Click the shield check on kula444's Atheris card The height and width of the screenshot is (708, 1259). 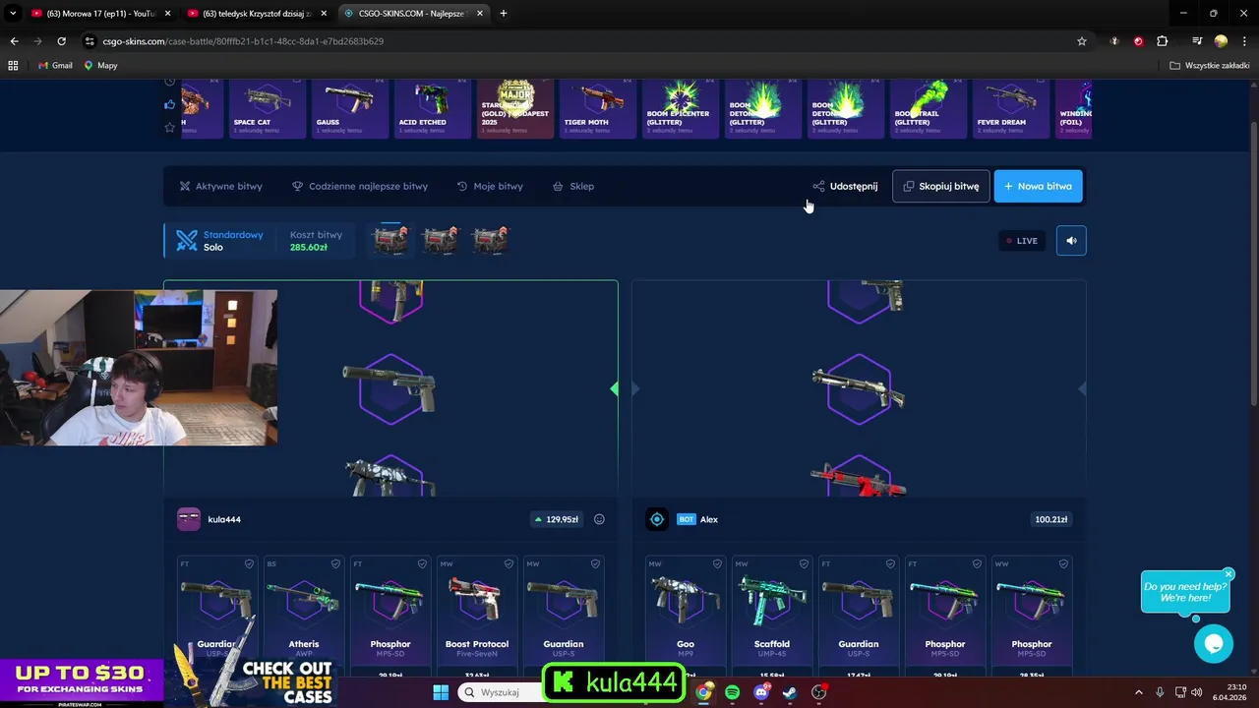335,564
